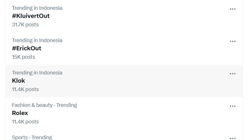Click 'Trending in Indonesia' above #ErickOut
Viewport: 250px width, 140px height.
click(x=37, y=40)
